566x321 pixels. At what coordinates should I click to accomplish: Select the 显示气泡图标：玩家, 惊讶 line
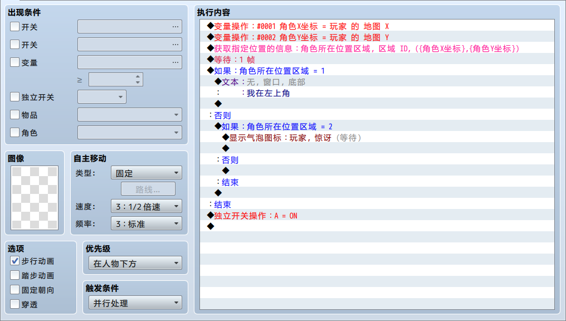click(377, 138)
